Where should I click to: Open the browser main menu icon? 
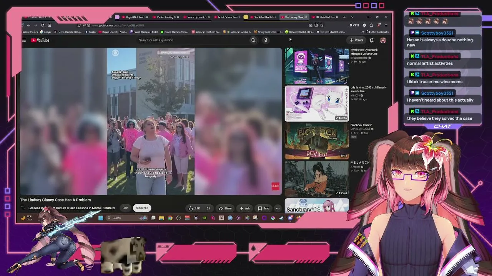(386, 25)
